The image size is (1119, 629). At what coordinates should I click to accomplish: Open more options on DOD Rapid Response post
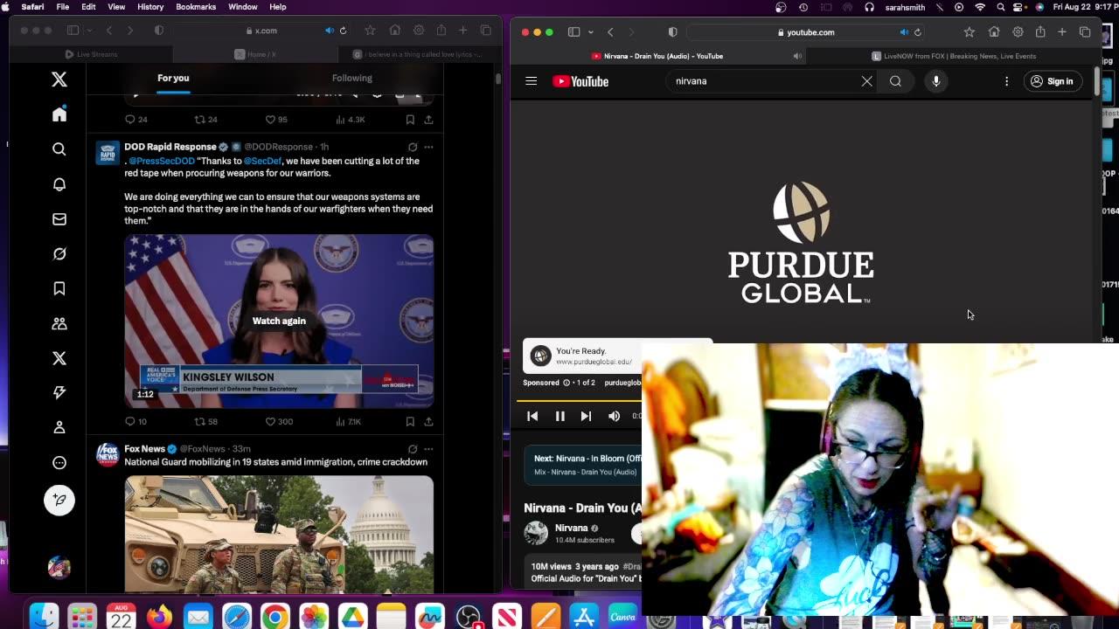point(428,147)
